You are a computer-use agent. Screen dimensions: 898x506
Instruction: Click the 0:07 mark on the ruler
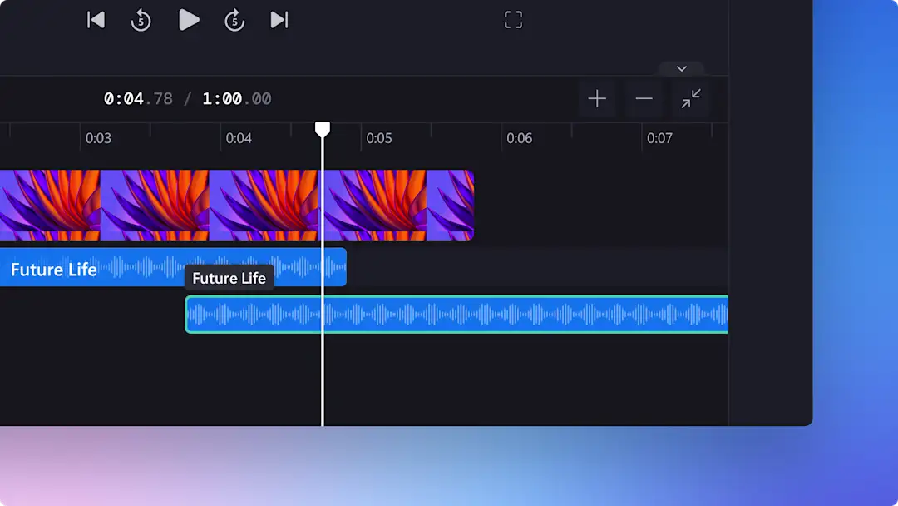coord(661,138)
